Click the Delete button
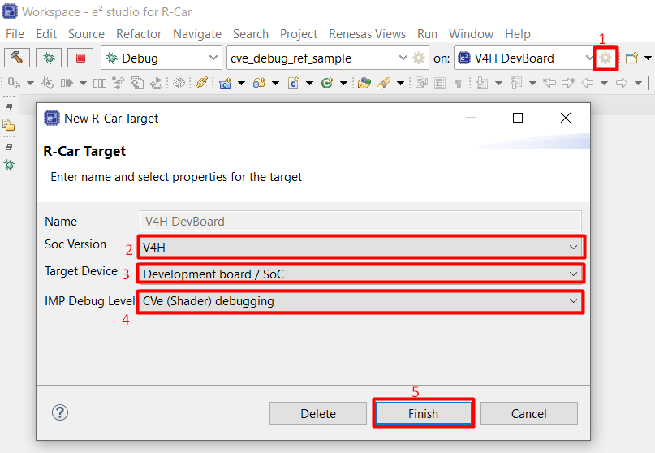 (x=318, y=413)
